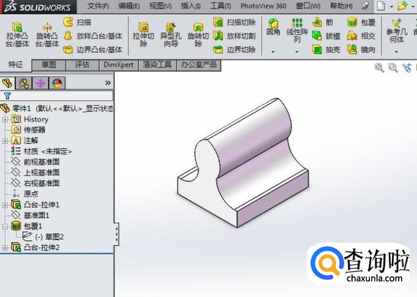Expand the 注解 annotations node
The image size is (417, 297).
[5, 141]
